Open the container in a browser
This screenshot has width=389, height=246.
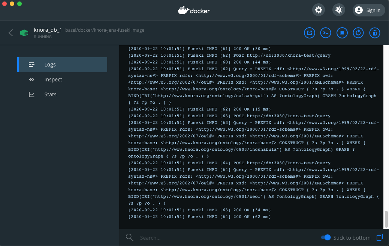click(309, 33)
